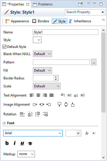
Task: Rotate text upside down
Action: point(45,114)
